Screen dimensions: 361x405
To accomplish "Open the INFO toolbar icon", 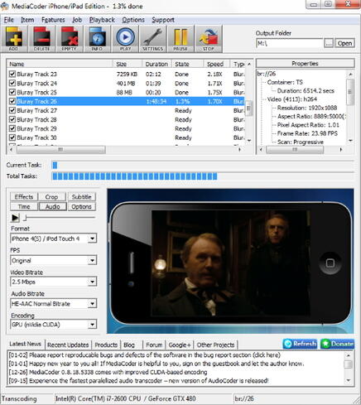I will pyautogui.click(x=97, y=39).
